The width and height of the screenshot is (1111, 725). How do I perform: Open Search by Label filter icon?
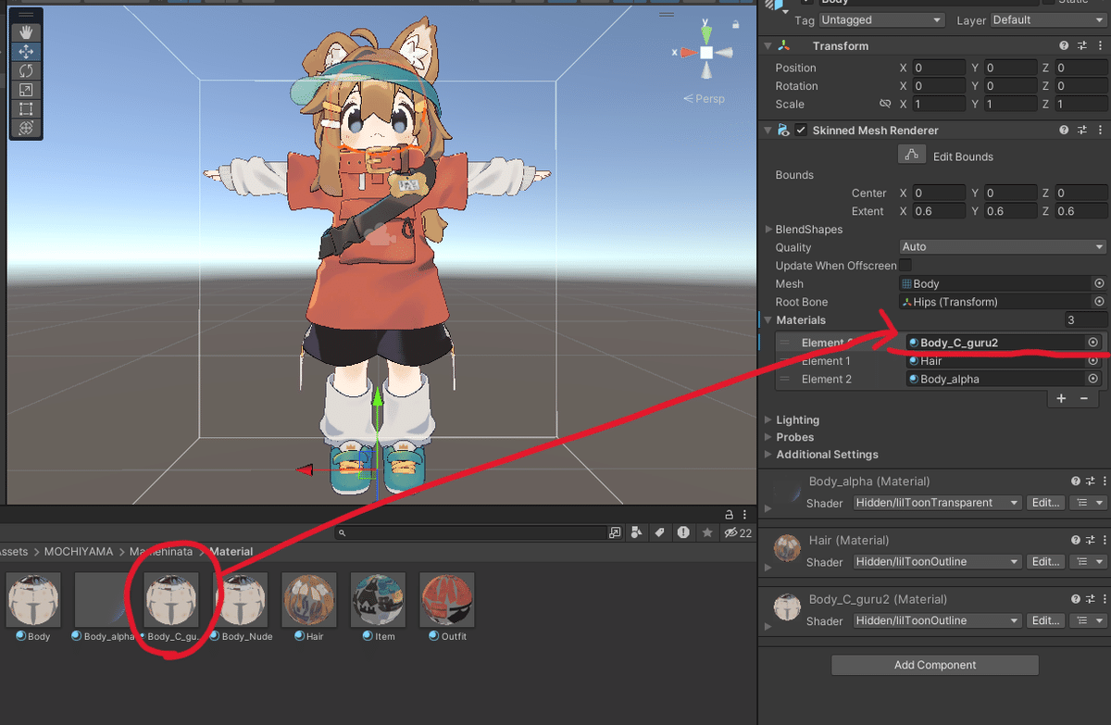[659, 532]
